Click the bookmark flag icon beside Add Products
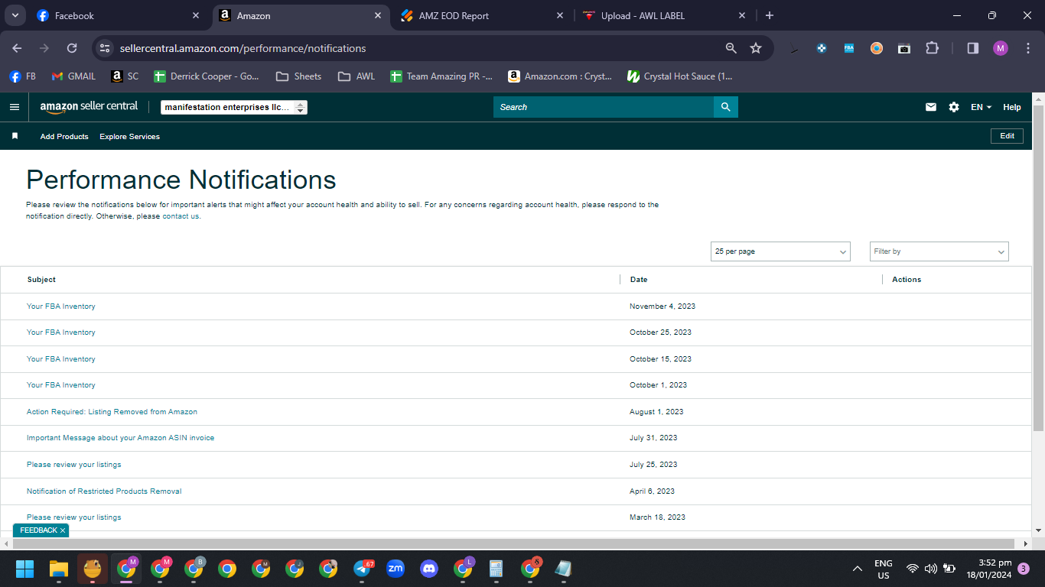This screenshot has width=1045, height=587. click(x=15, y=136)
